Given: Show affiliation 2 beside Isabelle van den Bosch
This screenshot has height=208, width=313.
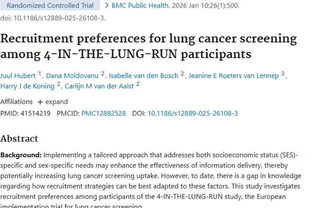Looking at the screenshot, I should 182,74.
